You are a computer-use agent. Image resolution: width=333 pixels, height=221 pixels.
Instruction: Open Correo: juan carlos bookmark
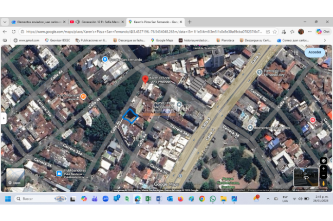click(293, 41)
